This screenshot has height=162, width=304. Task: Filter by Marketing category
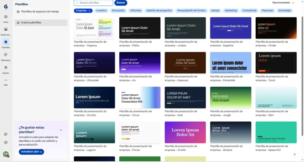coord(231,11)
